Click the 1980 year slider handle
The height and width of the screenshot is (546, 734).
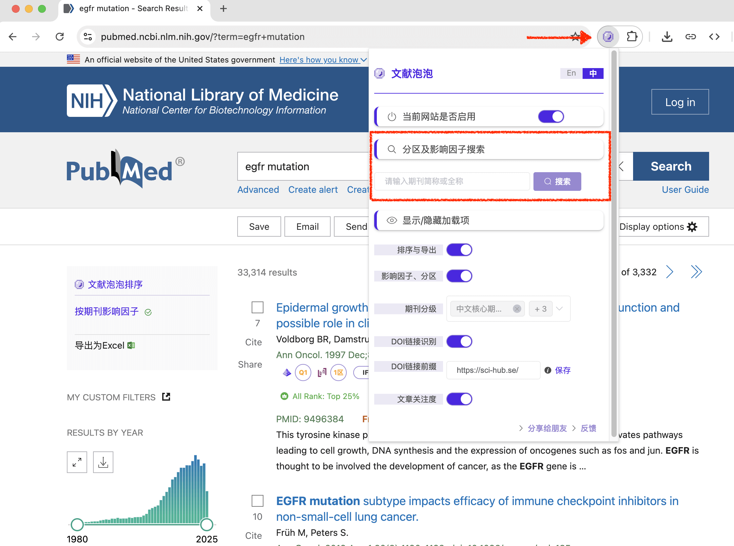[x=77, y=524]
